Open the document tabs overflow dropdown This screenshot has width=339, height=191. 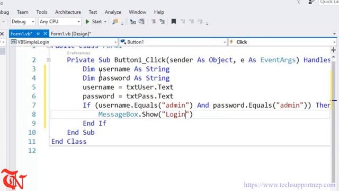click(334, 34)
